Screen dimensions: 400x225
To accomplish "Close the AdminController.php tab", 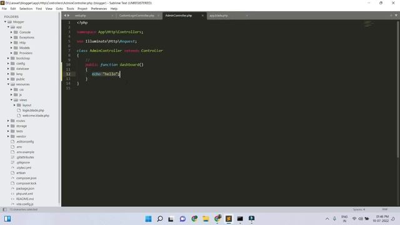I will click(202, 16).
